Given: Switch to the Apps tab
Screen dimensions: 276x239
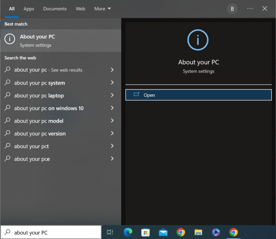Looking at the screenshot, I should 29,9.
